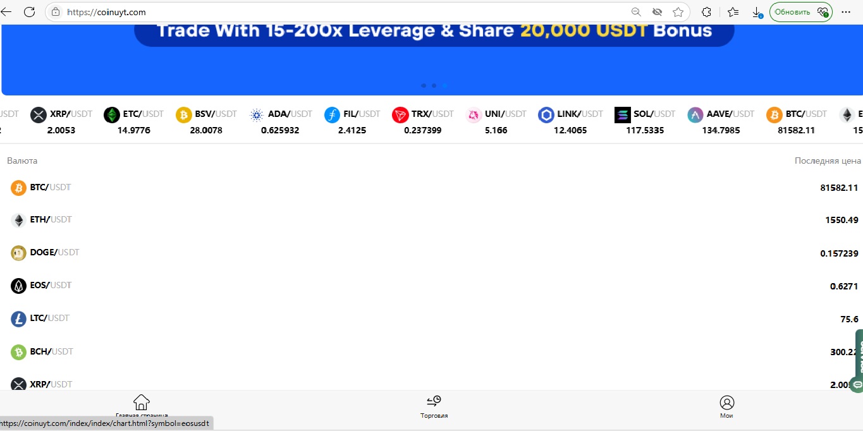Image resolution: width=863 pixels, height=431 pixels.
Task: Click the FIL icon in the ticker
Action: tap(332, 115)
